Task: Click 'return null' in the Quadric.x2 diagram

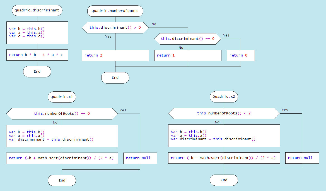Action: [x=302, y=158]
